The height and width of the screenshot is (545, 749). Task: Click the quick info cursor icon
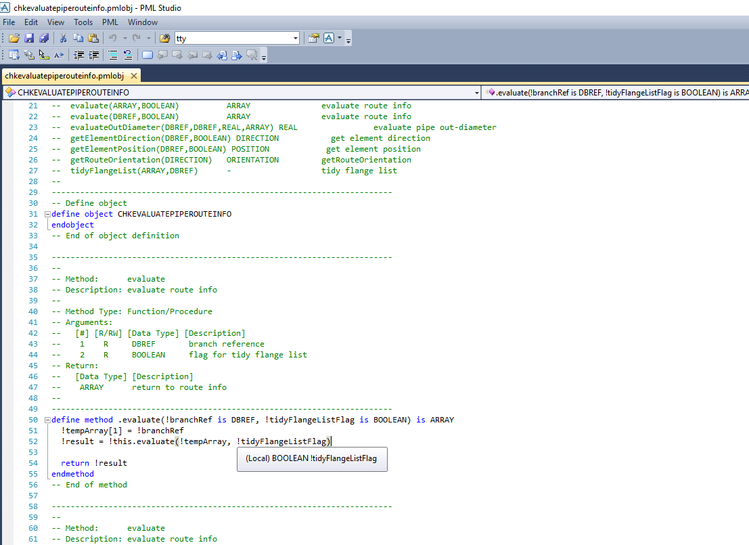[x=44, y=55]
